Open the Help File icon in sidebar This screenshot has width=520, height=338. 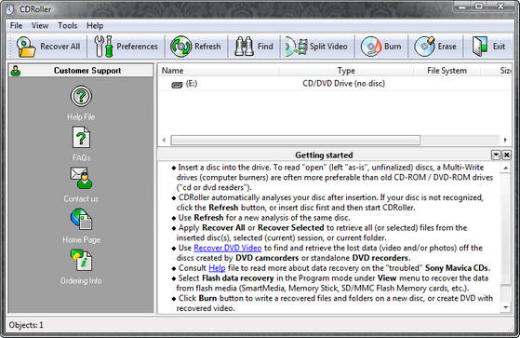tap(81, 96)
